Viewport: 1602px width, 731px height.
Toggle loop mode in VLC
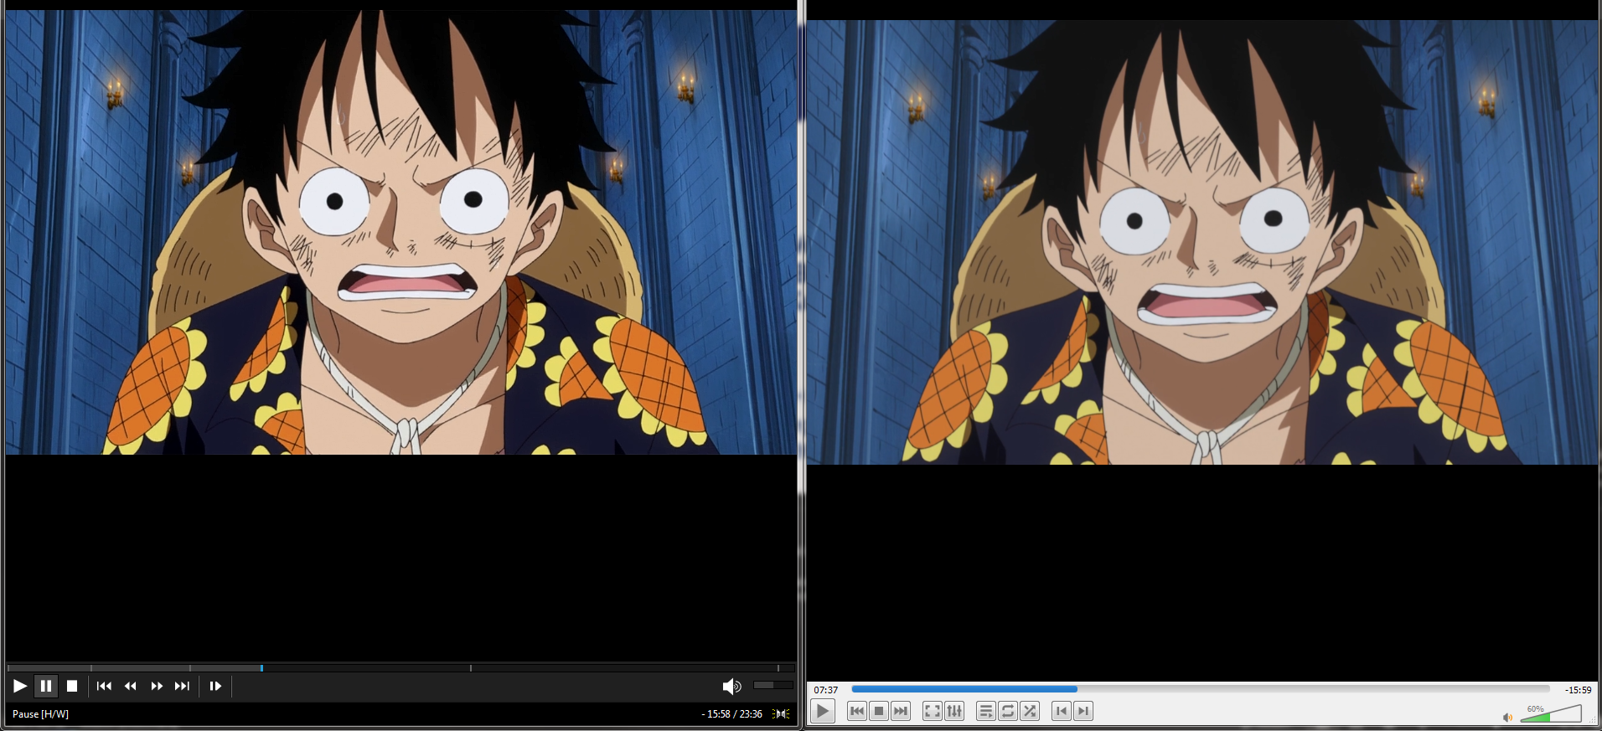(x=1008, y=711)
